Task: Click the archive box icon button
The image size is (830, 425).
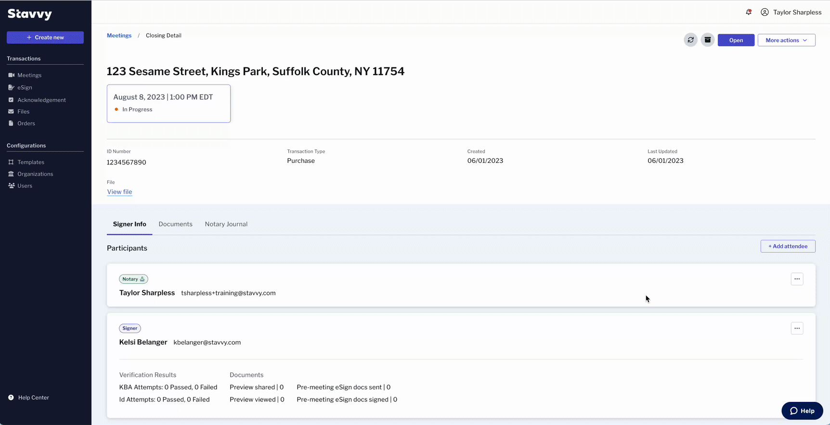Action: click(x=707, y=40)
